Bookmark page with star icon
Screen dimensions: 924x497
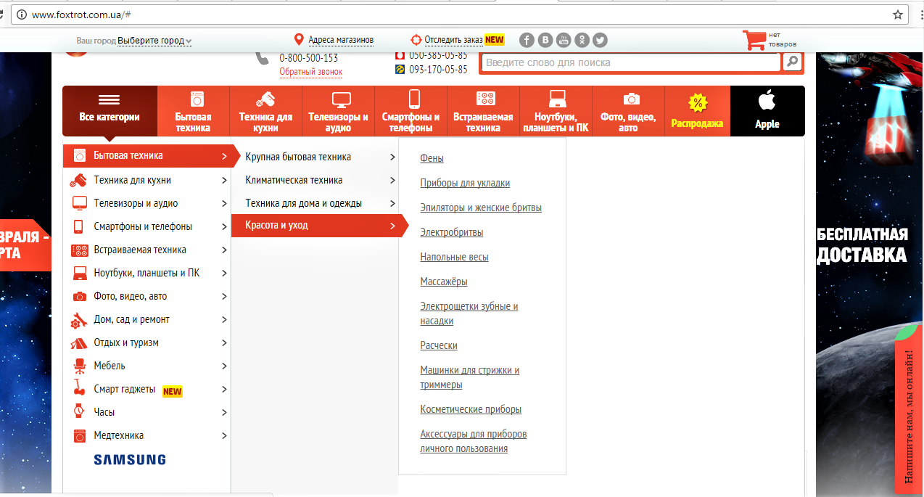(x=898, y=15)
